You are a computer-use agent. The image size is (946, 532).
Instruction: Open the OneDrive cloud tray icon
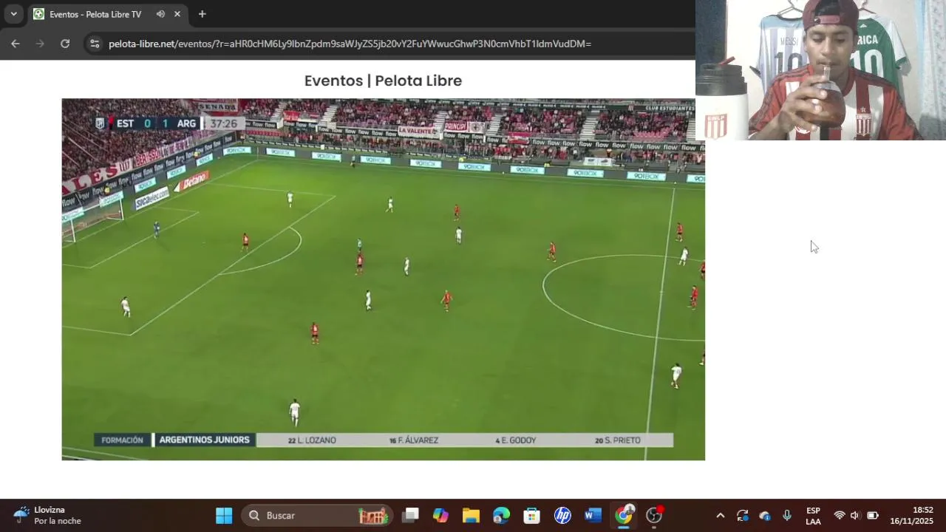click(765, 516)
